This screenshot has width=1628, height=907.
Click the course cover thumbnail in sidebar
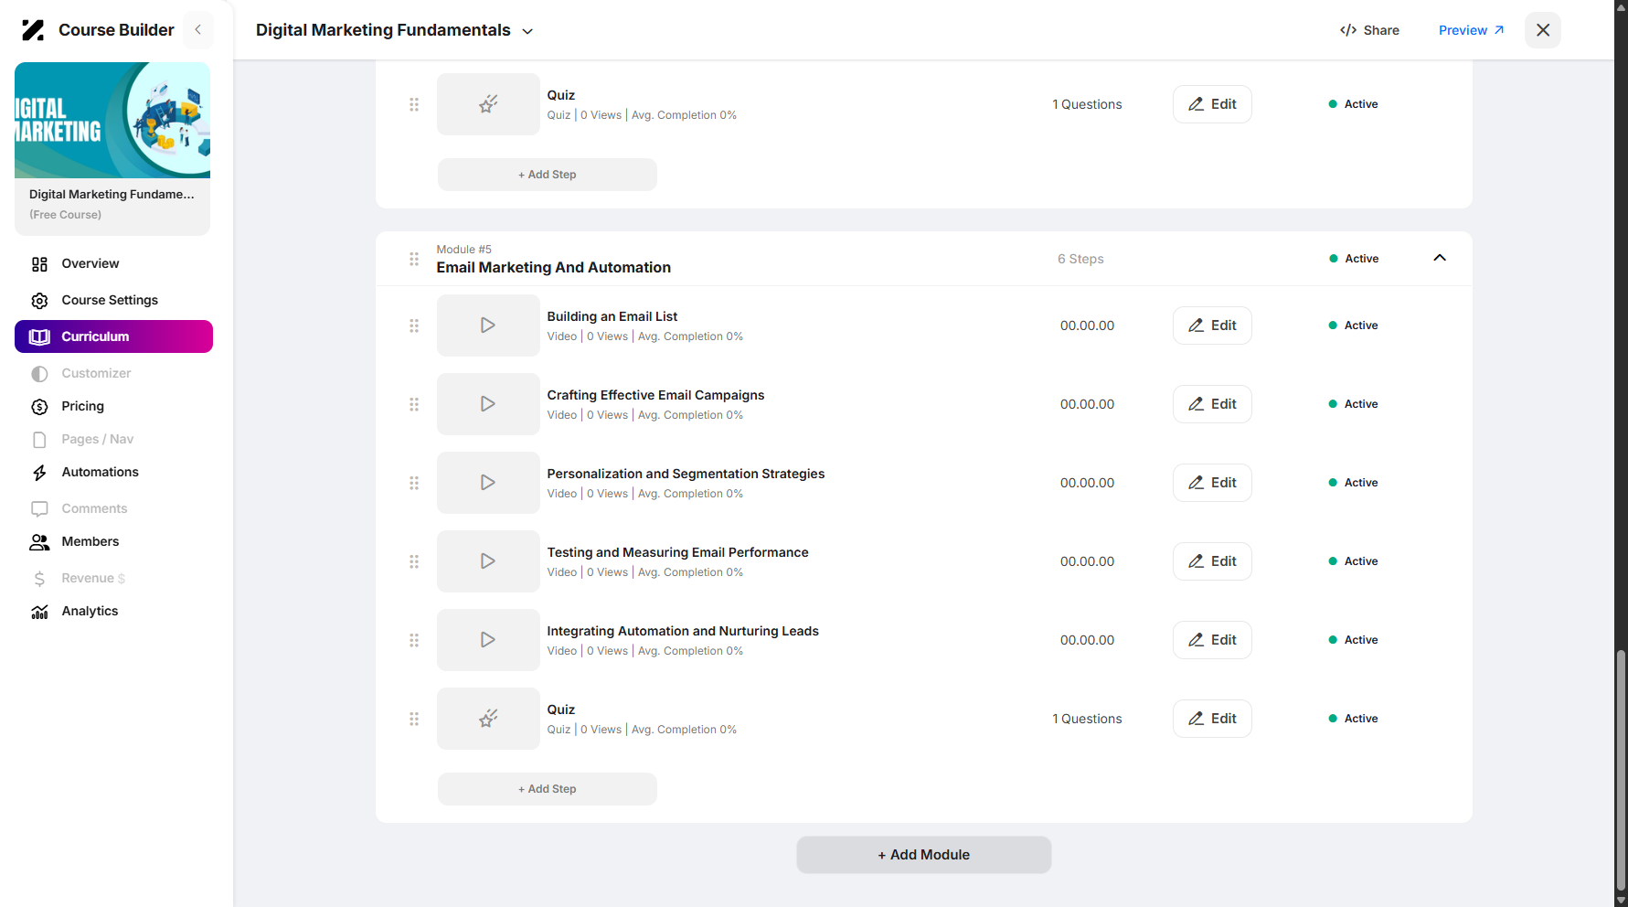[112, 120]
